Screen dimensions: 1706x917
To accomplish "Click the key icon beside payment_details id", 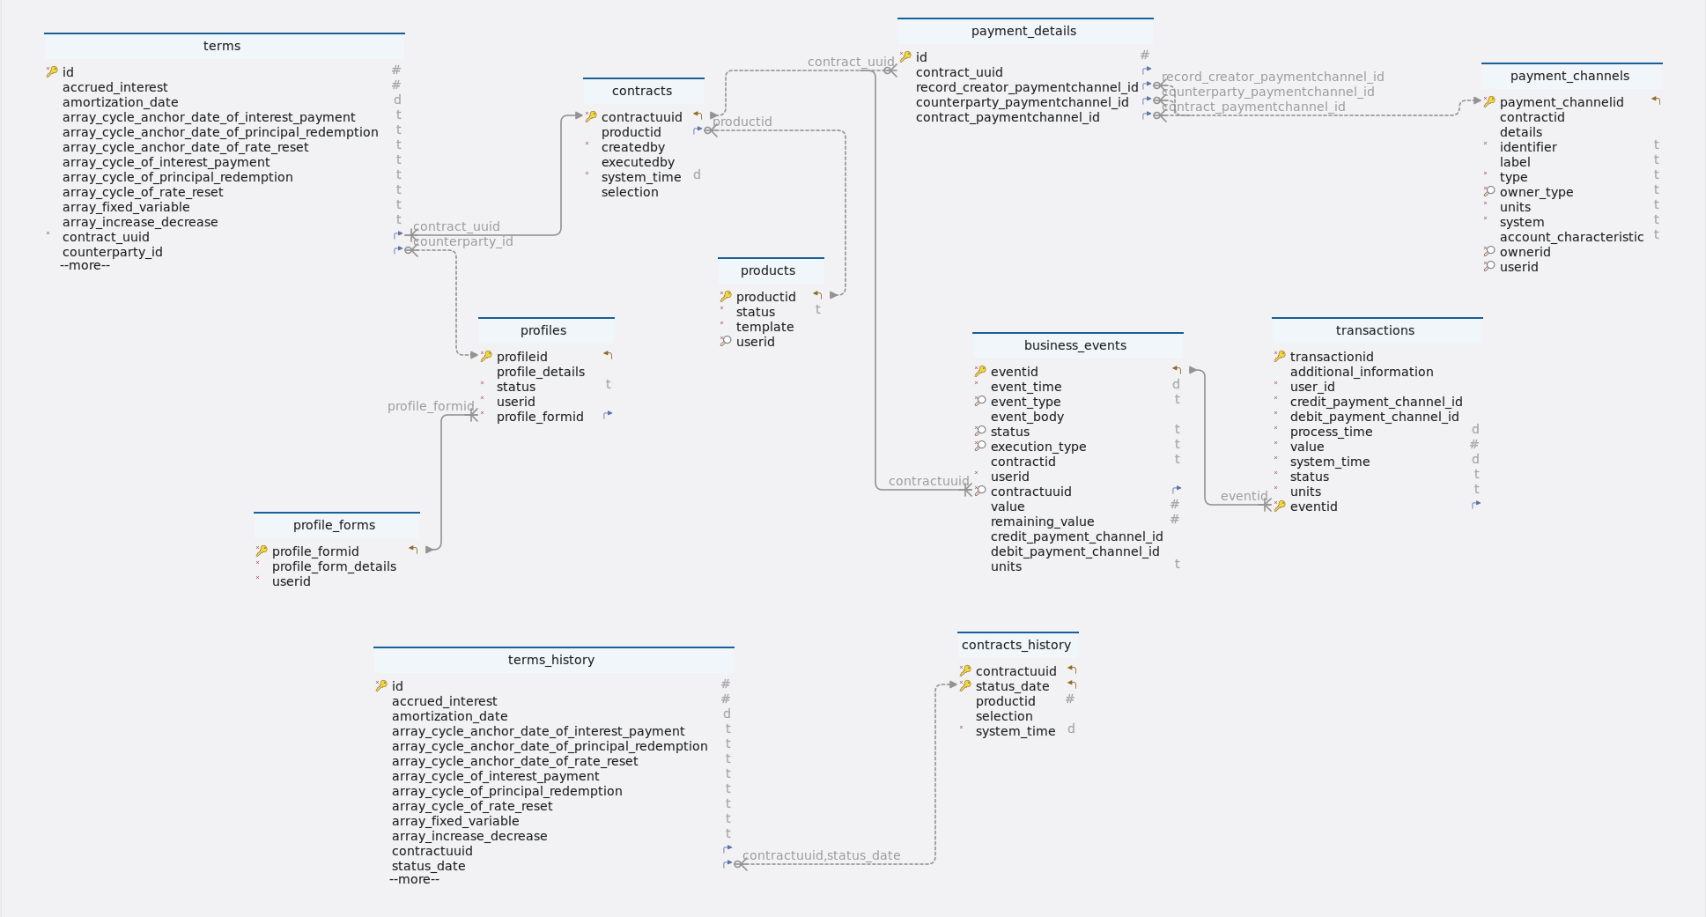I will (x=905, y=57).
